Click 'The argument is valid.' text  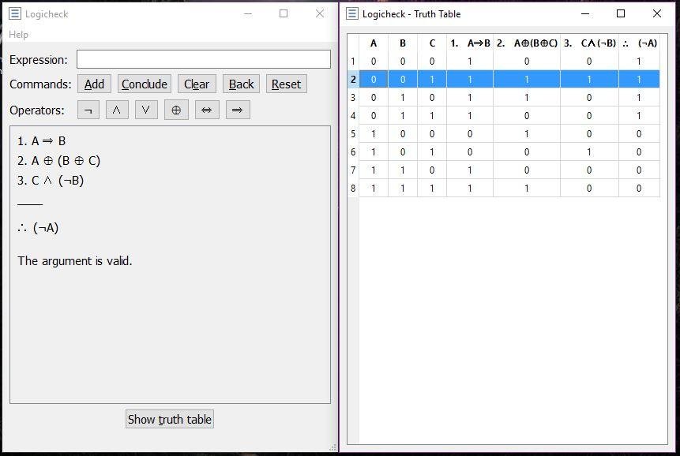click(75, 260)
